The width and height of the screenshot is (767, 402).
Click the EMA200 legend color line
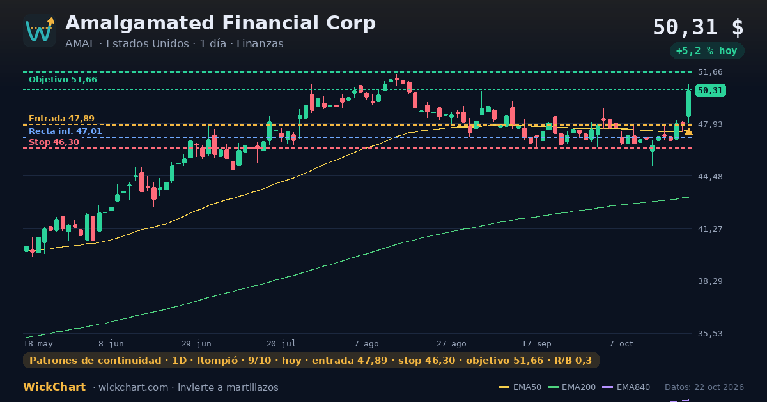pos(552,387)
